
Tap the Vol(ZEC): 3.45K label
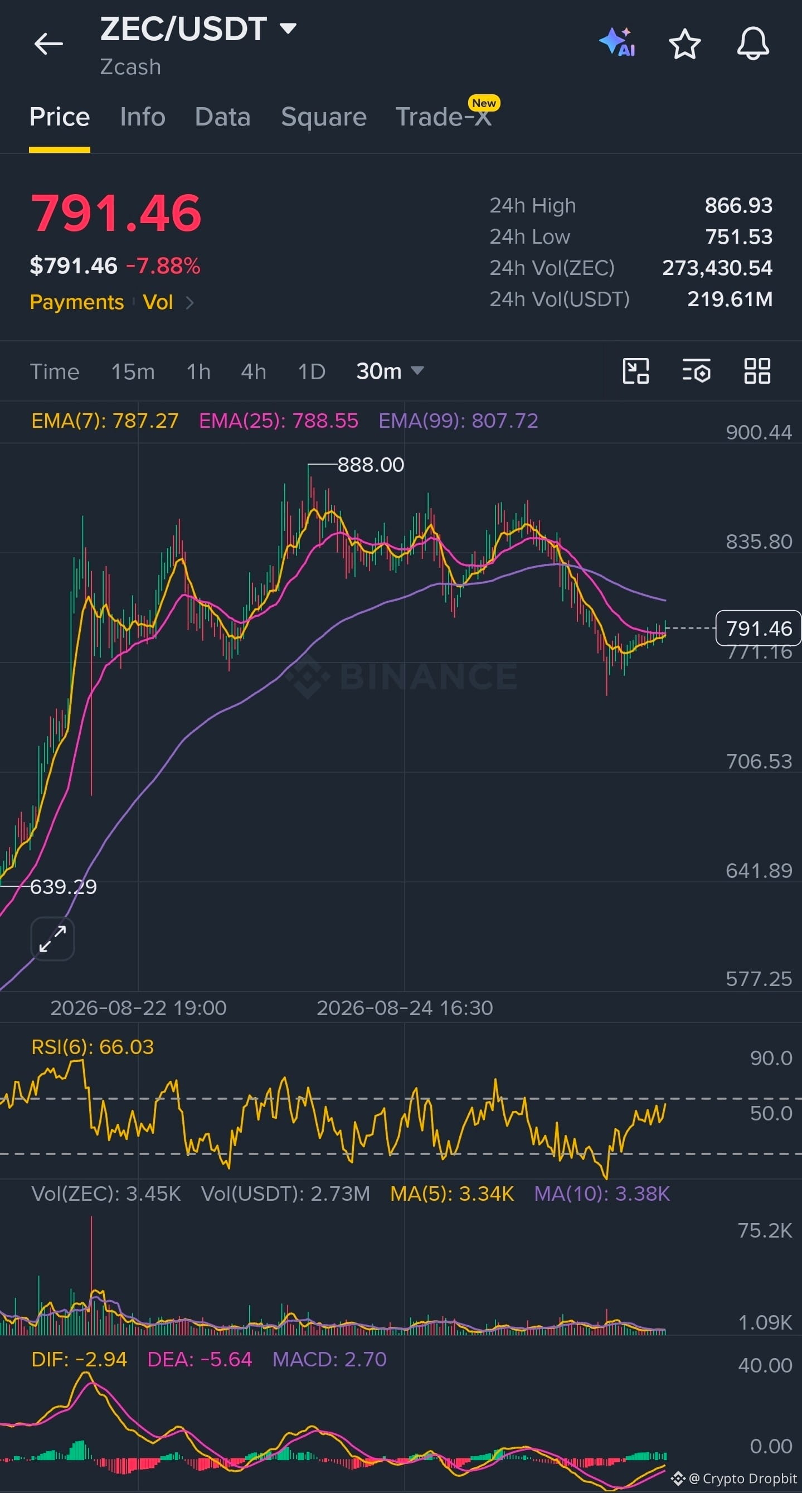(x=106, y=1194)
